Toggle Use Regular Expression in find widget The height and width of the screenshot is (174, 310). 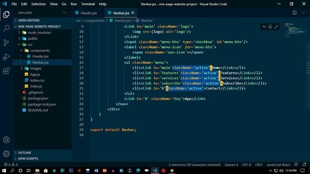click(x=276, y=27)
